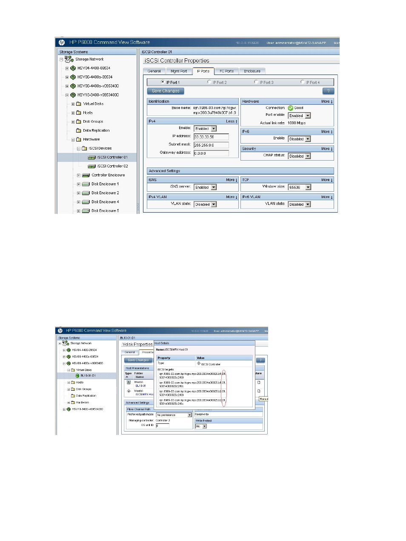Switch to the IP Ports tab
The image size is (406, 541).
[x=203, y=71]
